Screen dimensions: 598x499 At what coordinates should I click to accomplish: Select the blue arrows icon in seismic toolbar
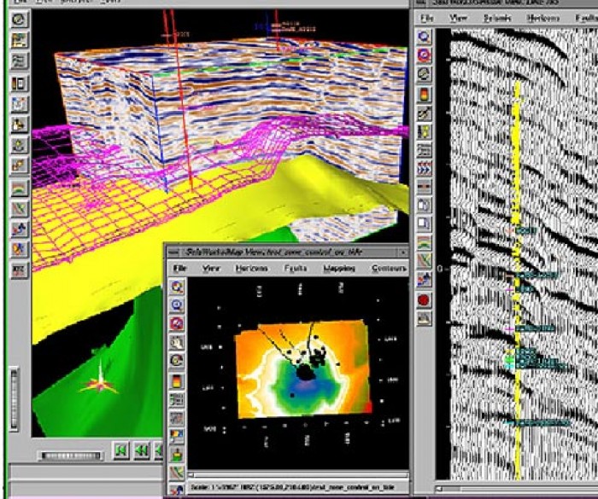click(424, 168)
